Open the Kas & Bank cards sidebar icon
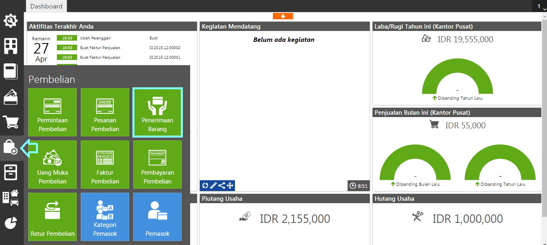 point(11,97)
